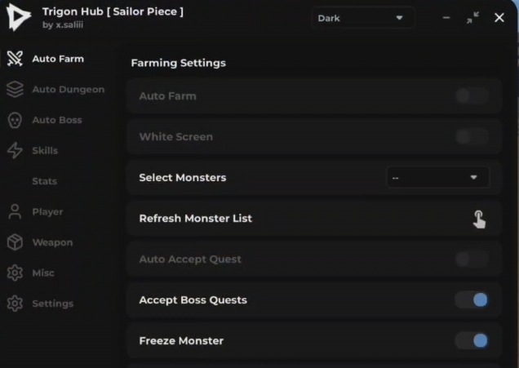519x368 pixels.
Task: Open the Stats tab
Action: point(45,181)
